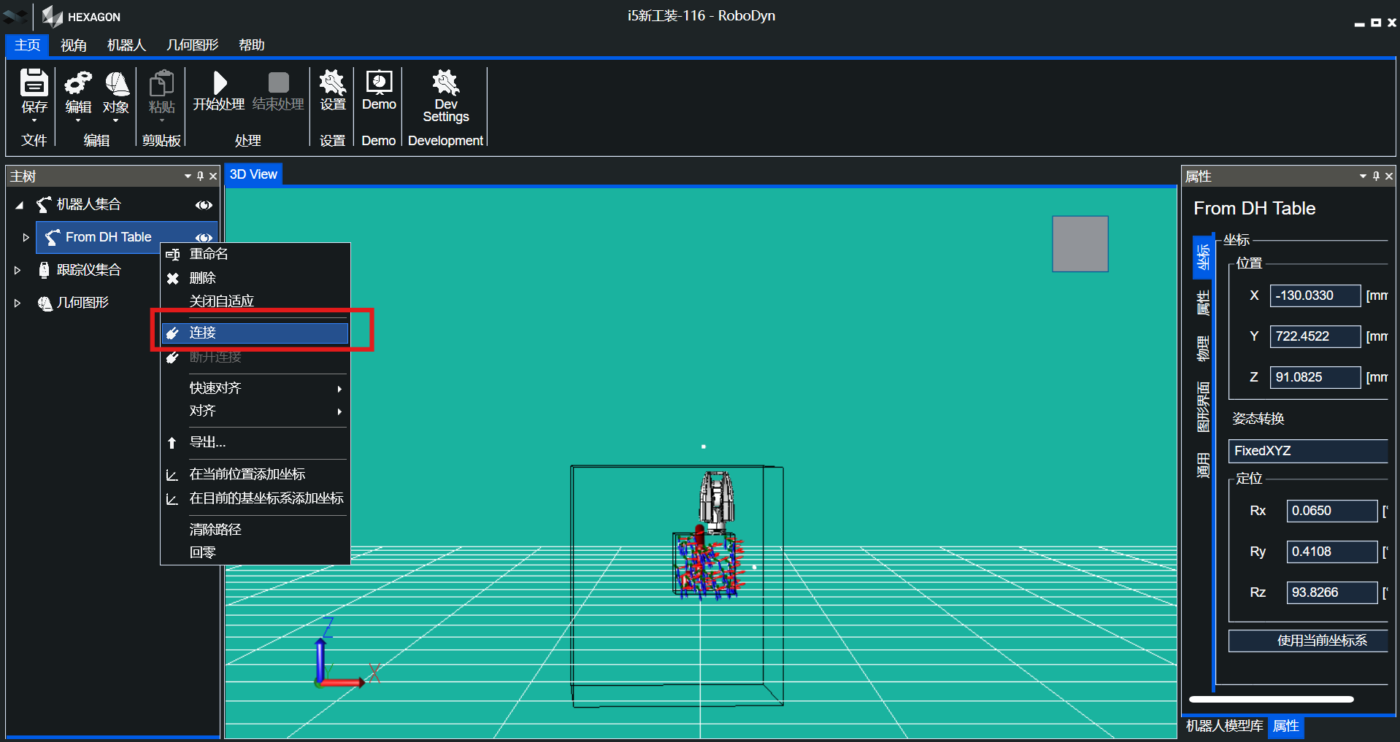Viewport: 1400px width, 742px height.
Task: Pin the 属性 properties panel
Action: click(x=1376, y=176)
